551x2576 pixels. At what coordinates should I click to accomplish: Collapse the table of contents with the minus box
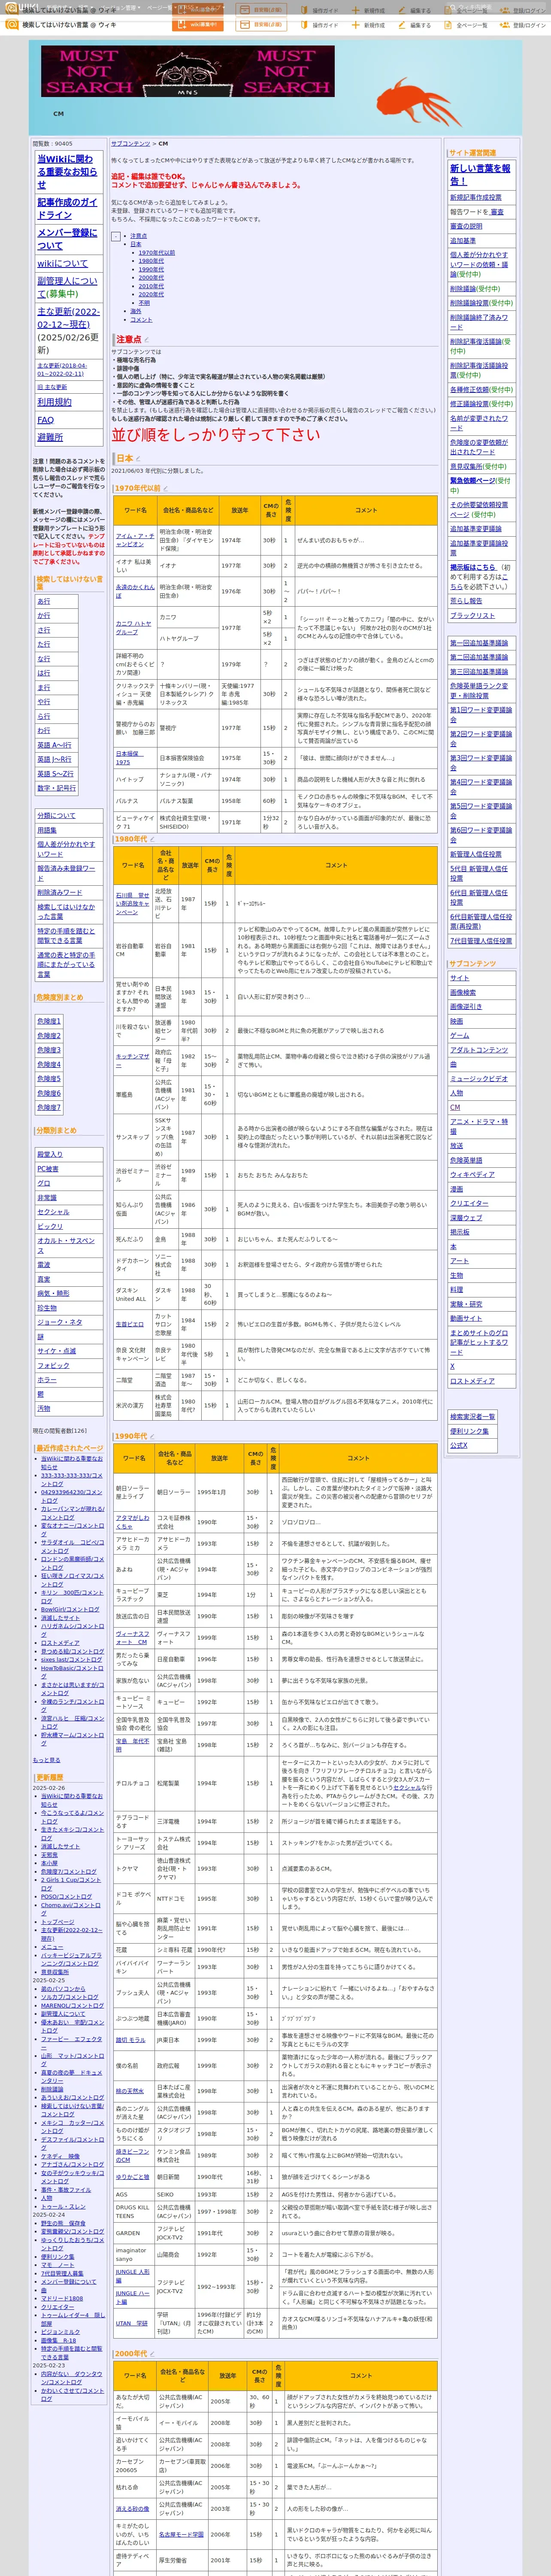[x=116, y=237]
